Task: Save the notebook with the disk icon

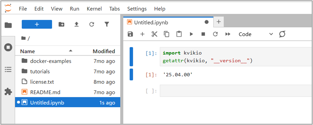Action: tap(130, 34)
